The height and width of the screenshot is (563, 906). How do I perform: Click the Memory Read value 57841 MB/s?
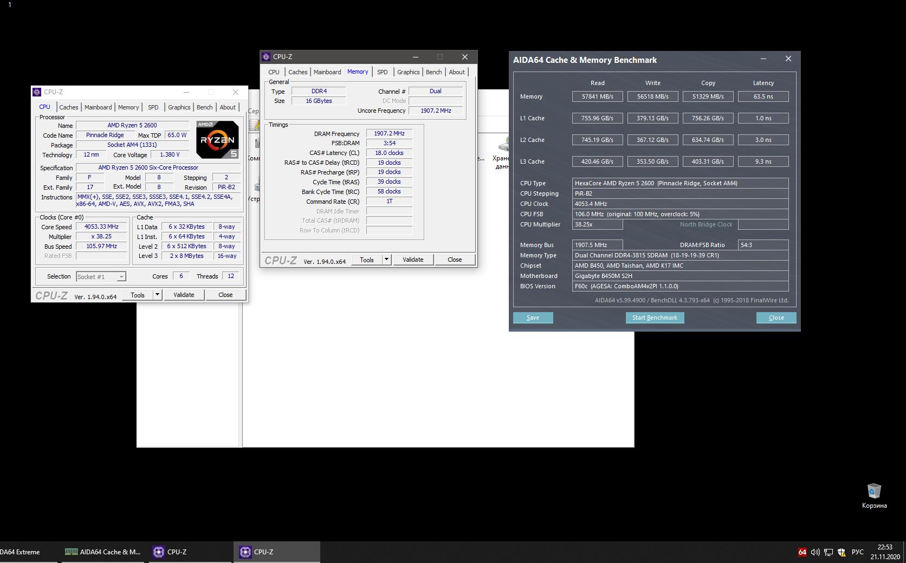point(598,96)
